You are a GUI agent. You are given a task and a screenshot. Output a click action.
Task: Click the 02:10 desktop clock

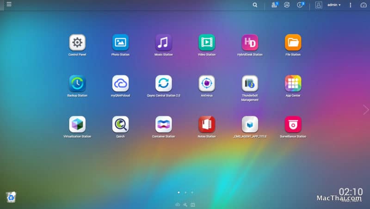coord(351,192)
